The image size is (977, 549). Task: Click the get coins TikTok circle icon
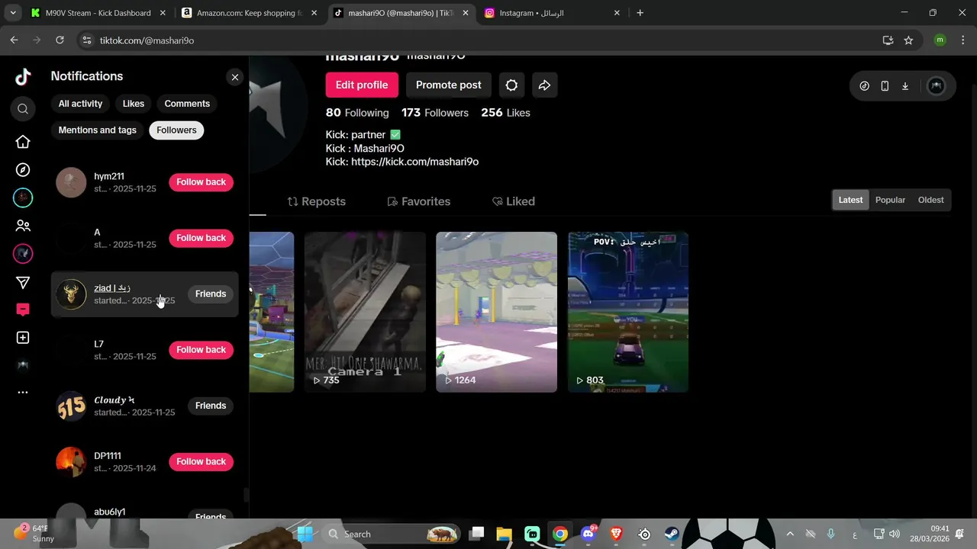click(864, 86)
